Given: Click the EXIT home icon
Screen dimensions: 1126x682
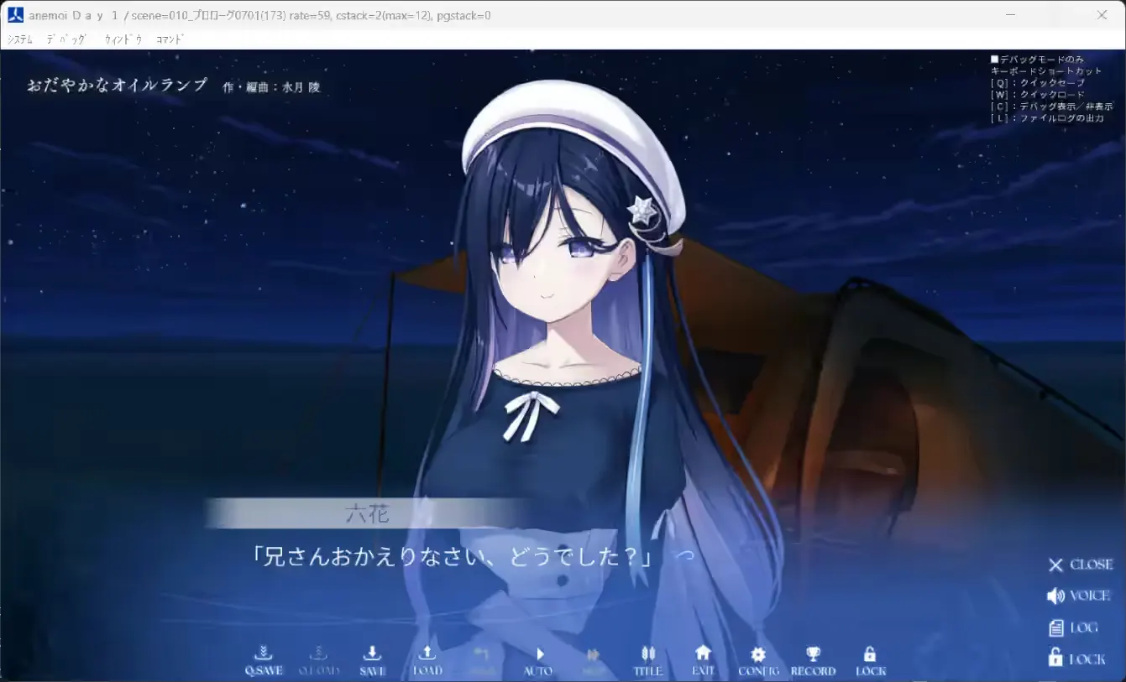Looking at the screenshot, I should 703,660.
